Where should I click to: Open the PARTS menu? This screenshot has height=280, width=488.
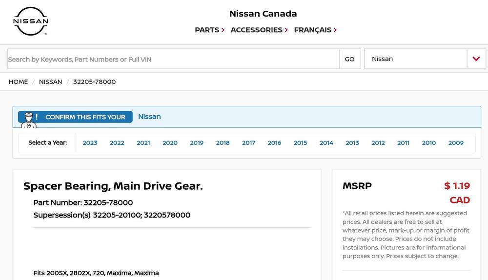(209, 30)
